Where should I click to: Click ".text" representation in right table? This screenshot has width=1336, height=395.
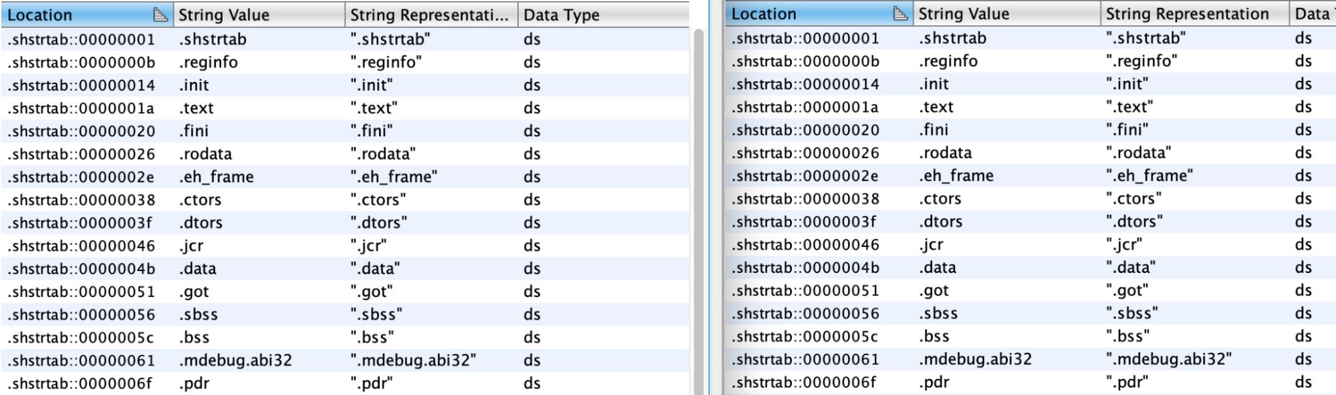1129,107
